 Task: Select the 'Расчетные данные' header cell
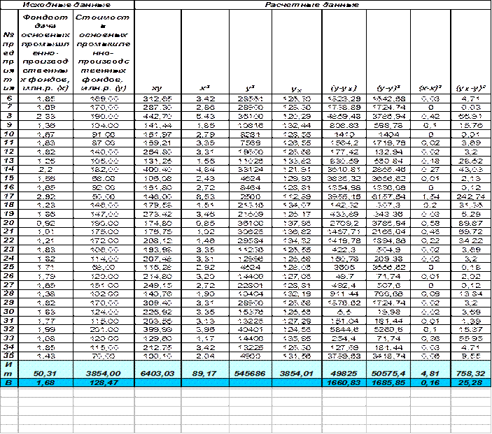(313, 5)
